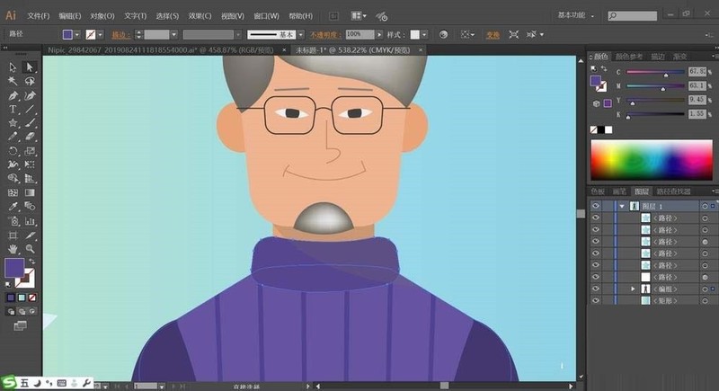Open the stroke weight dropdown
Screen dimensions: 719x391
pos(173,34)
